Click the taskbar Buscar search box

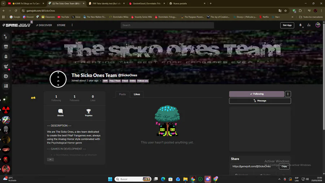pos(133,179)
